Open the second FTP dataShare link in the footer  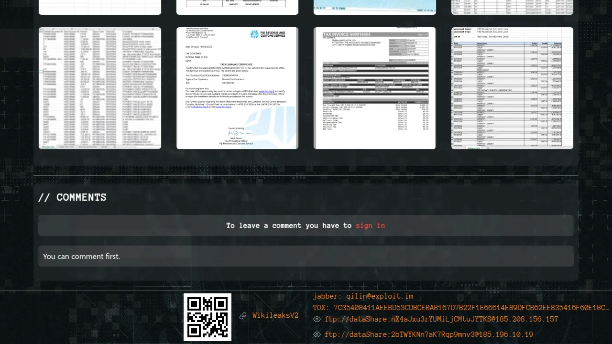click(428, 334)
